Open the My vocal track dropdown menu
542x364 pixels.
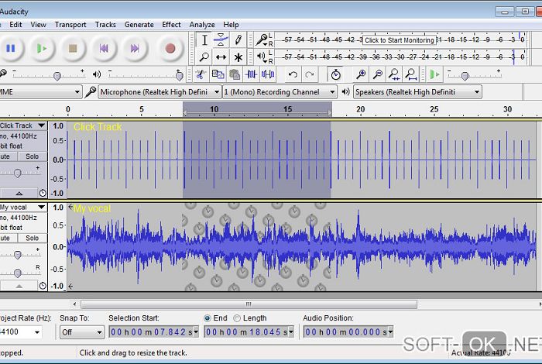42,207
